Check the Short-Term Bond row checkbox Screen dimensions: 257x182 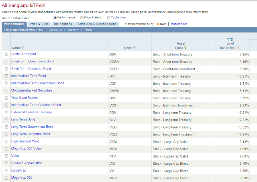(6, 54)
